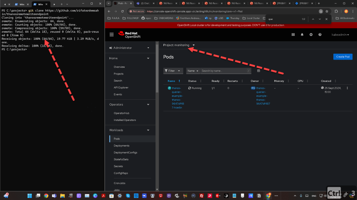Switch to the (2) Chat browser tab

tap(145, 3)
